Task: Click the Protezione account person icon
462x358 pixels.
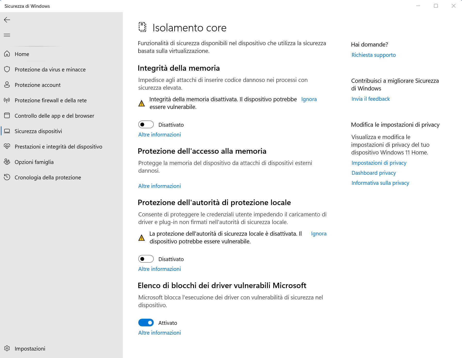Action: (x=7, y=85)
